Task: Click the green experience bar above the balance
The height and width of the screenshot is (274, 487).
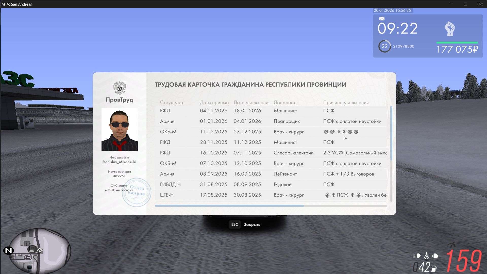Action: 457,42
